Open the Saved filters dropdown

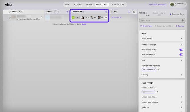162,20
